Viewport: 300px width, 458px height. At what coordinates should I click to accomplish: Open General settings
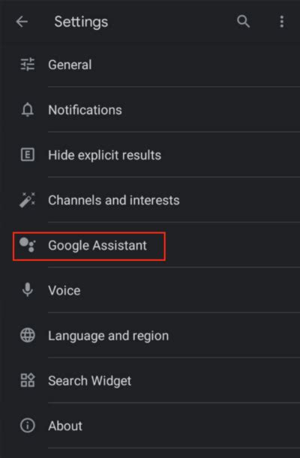[150, 64]
